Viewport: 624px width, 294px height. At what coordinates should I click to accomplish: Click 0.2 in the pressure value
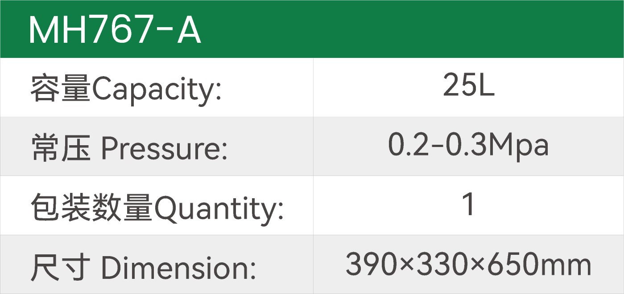coord(407,146)
